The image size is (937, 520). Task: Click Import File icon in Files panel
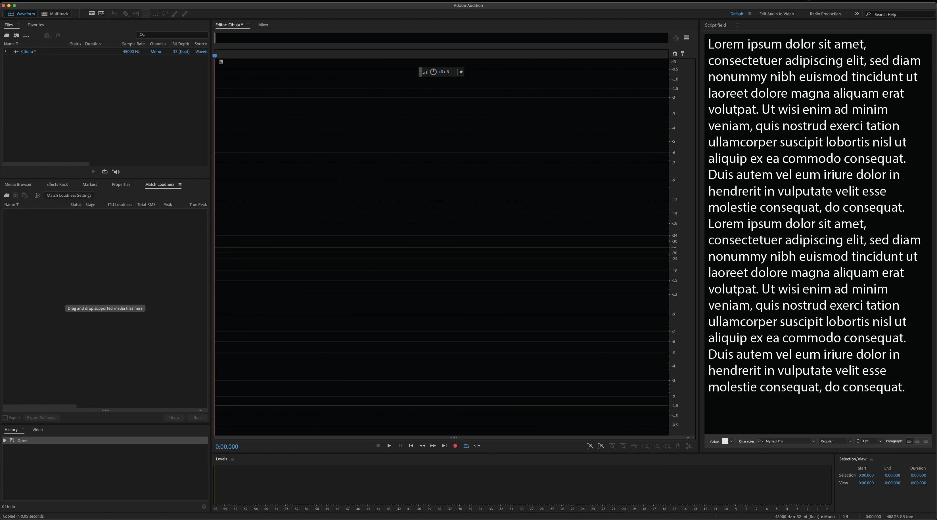tap(16, 35)
